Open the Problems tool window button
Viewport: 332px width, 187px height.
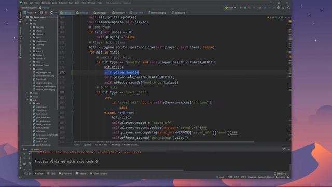pos(65,173)
